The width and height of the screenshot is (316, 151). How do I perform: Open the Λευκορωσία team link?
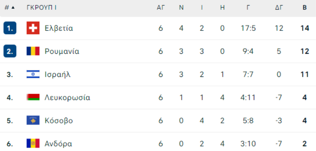[67, 98]
